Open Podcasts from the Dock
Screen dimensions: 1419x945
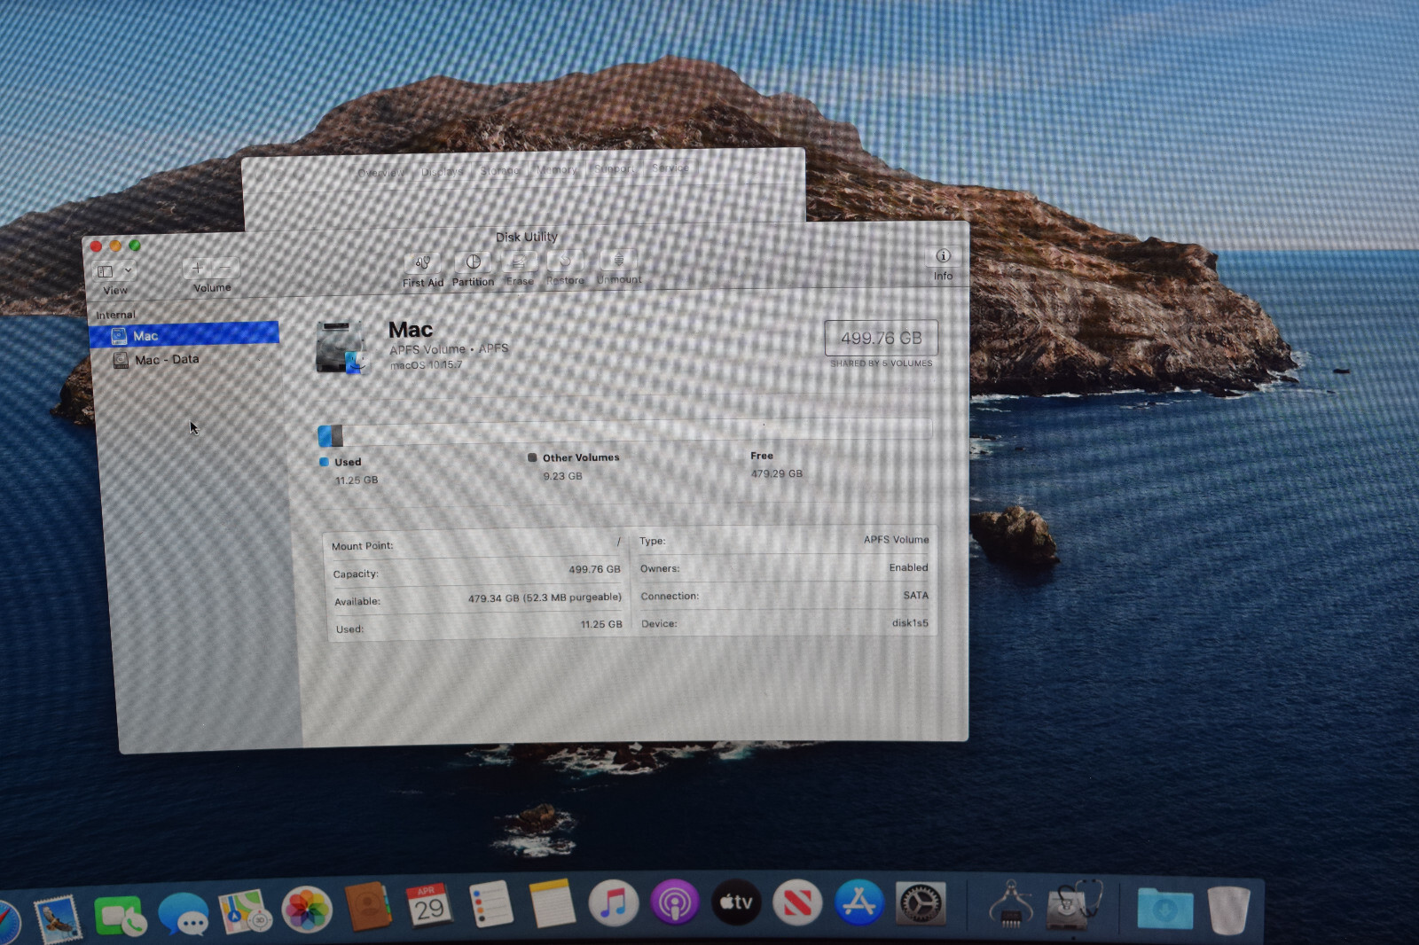(675, 903)
